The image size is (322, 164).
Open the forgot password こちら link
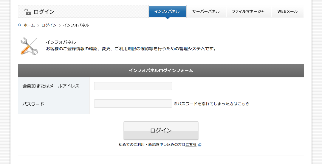tap(243, 104)
